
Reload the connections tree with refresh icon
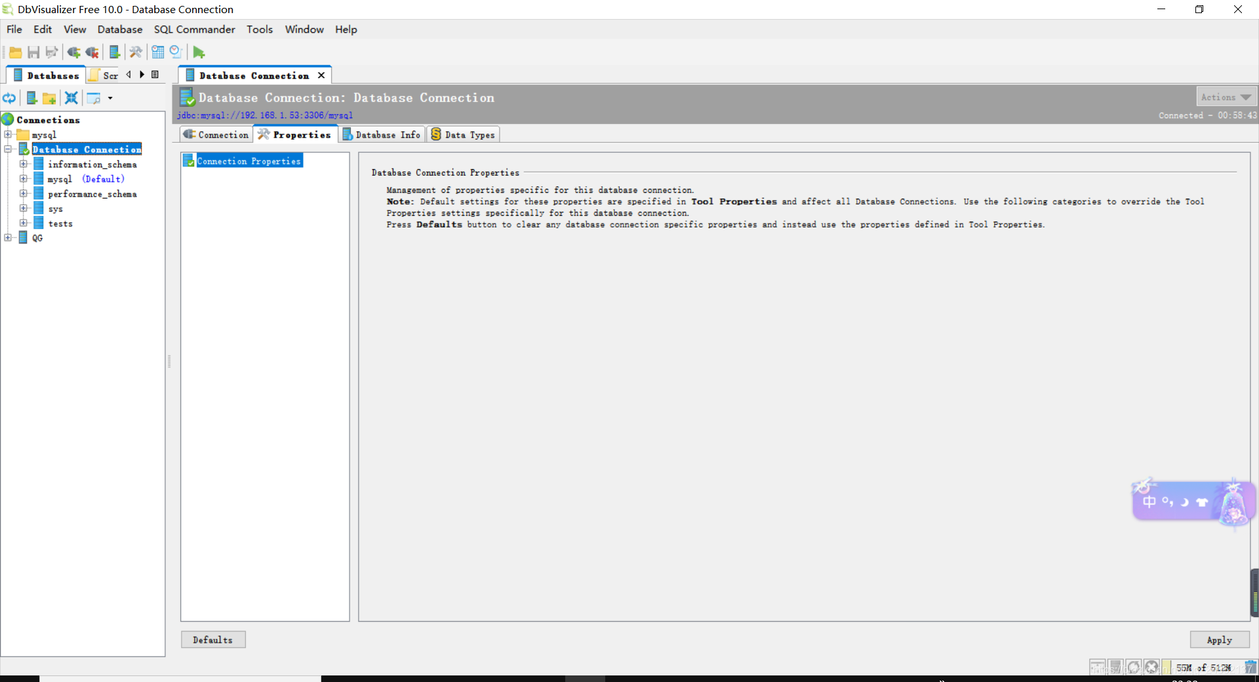(9, 98)
